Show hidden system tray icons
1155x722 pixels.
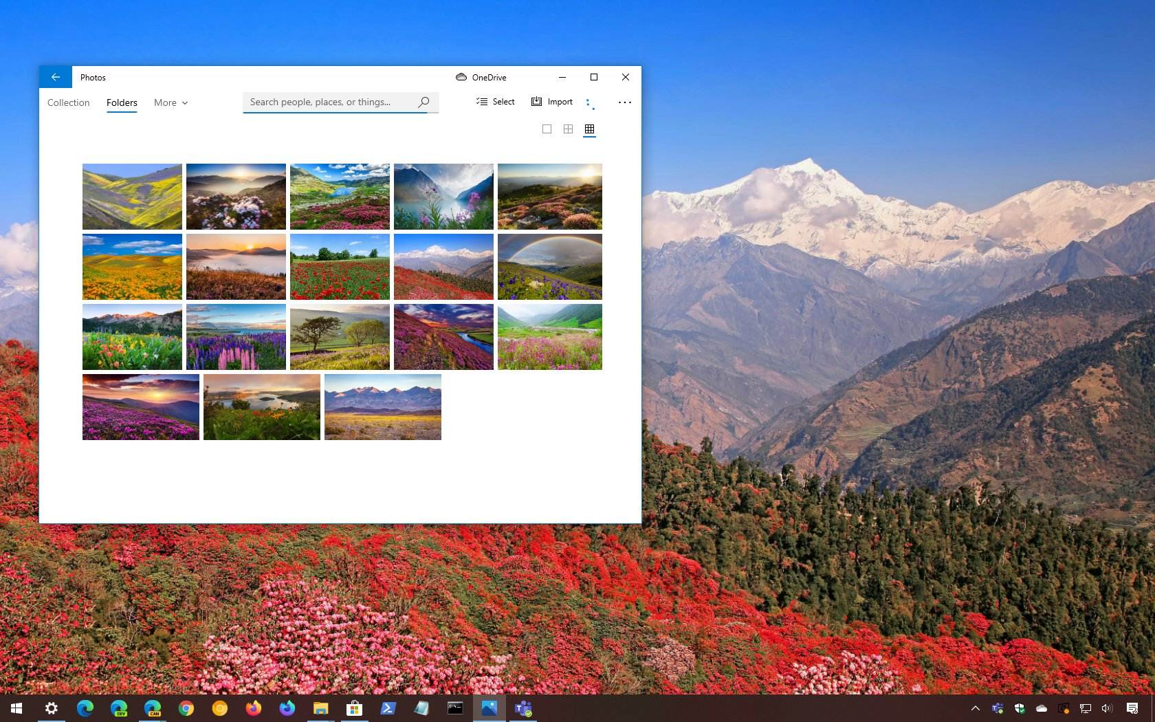(975, 708)
